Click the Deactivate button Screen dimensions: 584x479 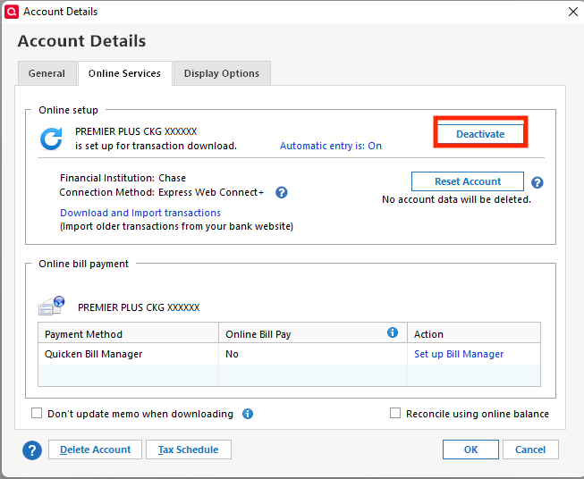(x=480, y=134)
